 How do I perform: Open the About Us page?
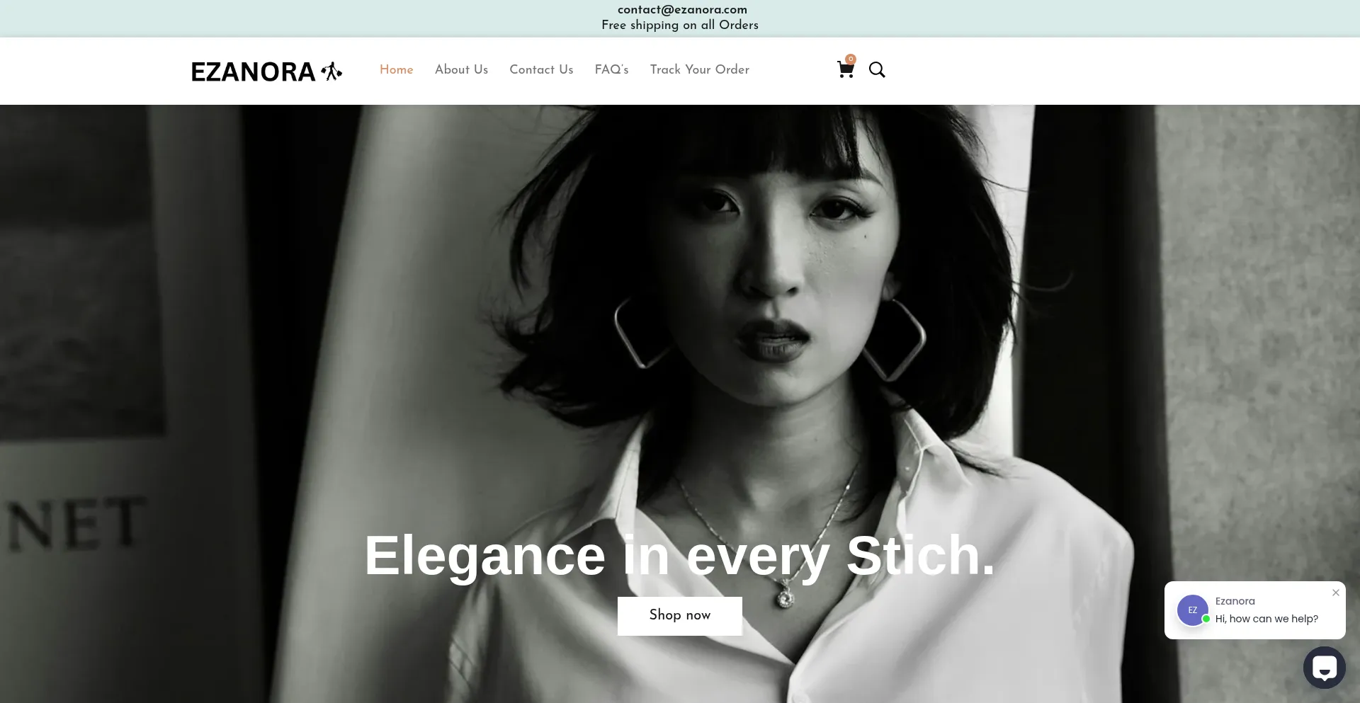tap(461, 69)
